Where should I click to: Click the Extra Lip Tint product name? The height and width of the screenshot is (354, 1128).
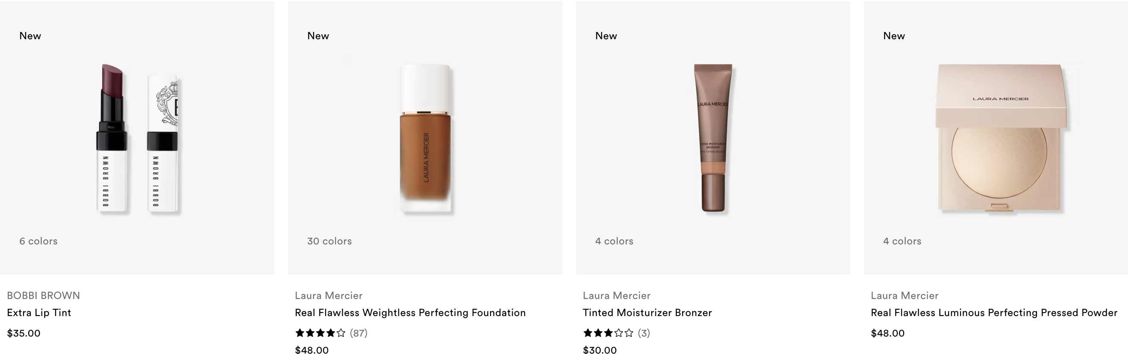[x=39, y=313]
